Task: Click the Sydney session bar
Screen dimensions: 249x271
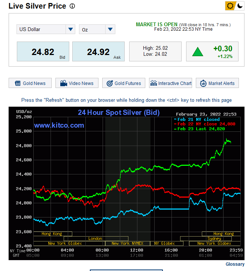Action: coord(206,238)
